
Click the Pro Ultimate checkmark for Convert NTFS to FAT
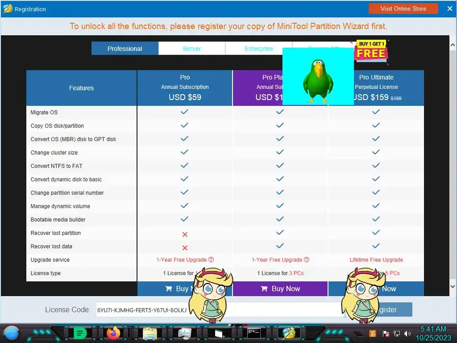tap(376, 165)
